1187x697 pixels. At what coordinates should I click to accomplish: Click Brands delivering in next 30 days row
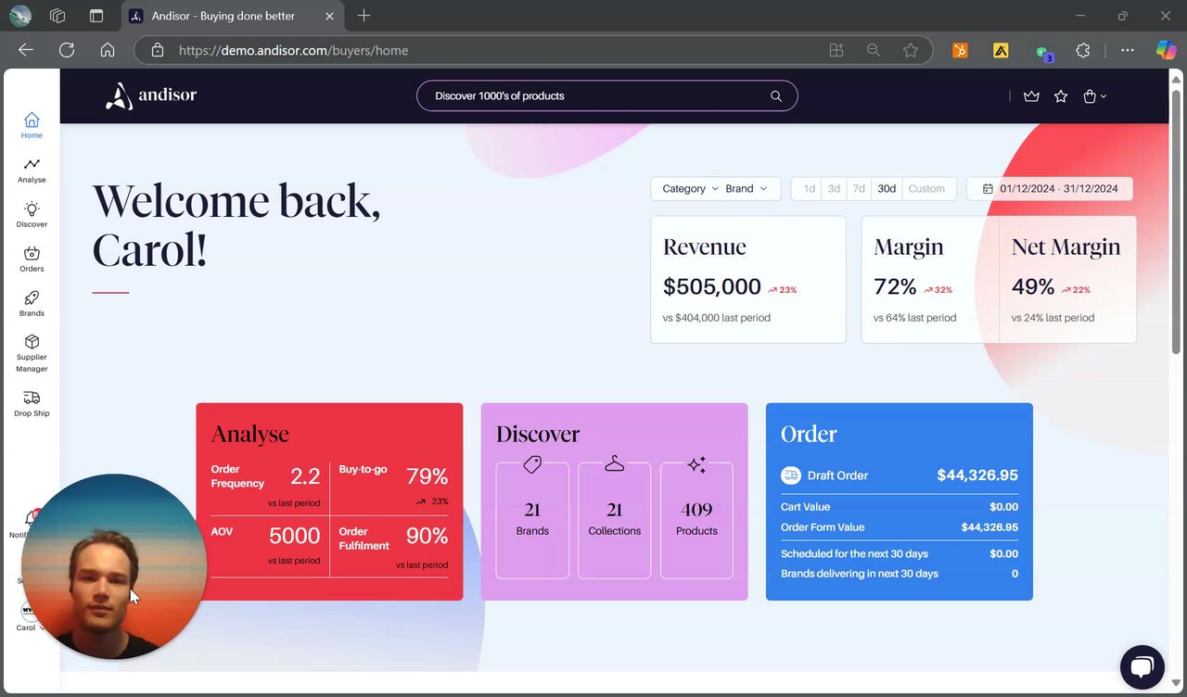(x=900, y=574)
